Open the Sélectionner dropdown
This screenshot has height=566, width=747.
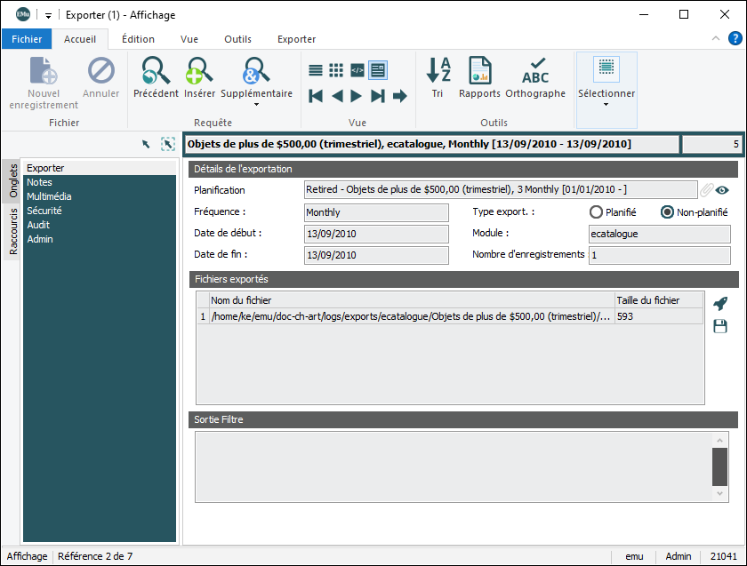[x=606, y=104]
